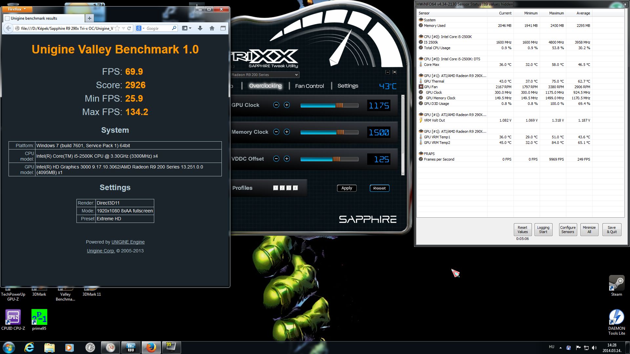This screenshot has width=630, height=354.
Task: Expand Google search engine dropdown
Action: click(140, 29)
